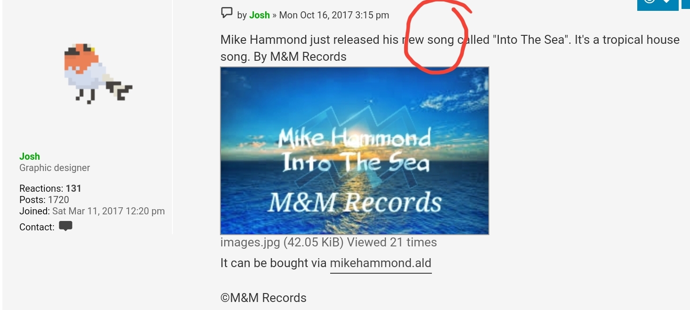The height and width of the screenshot is (310, 690).
Task: Open Josh's profile from the post byline
Action: pyautogui.click(x=260, y=15)
